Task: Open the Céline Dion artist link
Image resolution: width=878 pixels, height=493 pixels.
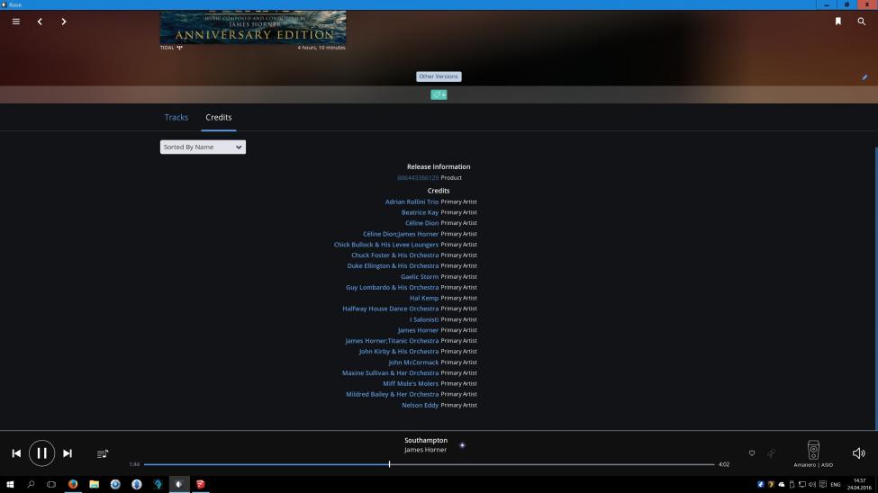Action: (x=421, y=223)
